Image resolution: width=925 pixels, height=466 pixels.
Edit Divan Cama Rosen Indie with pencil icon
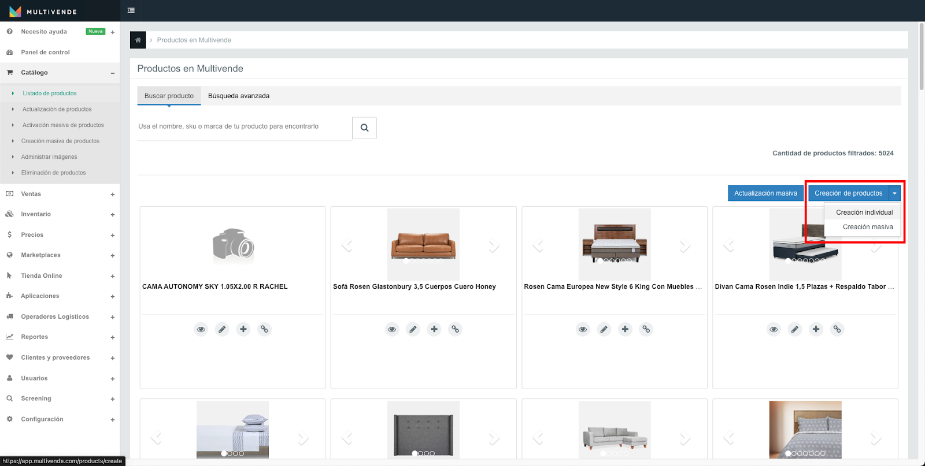point(795,329)
